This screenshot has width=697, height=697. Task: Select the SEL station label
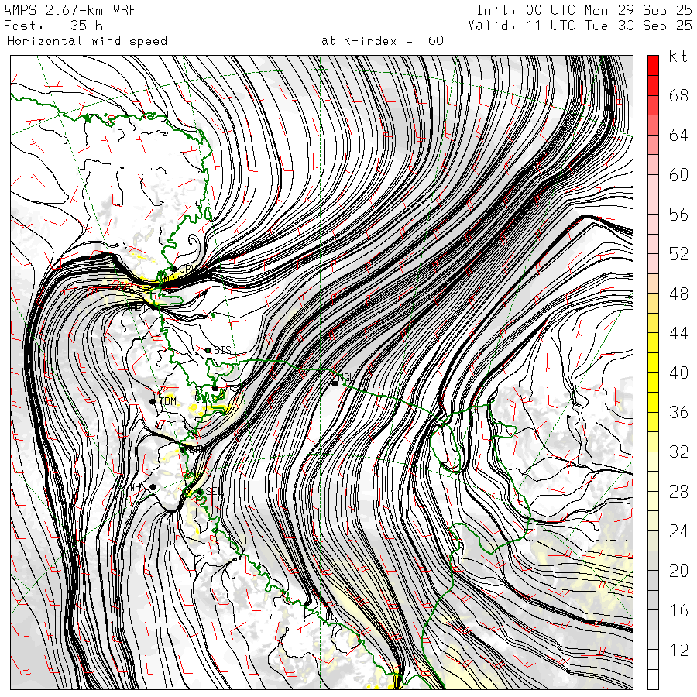tap(215, 491)
